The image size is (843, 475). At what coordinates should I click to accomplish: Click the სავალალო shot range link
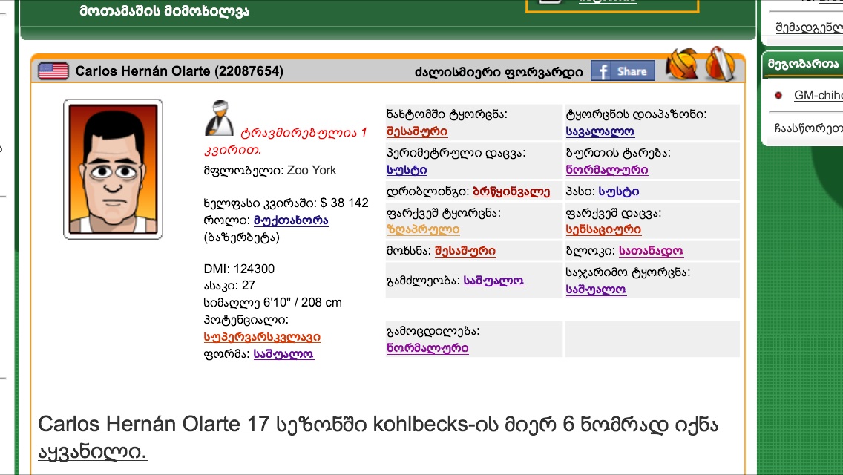600,131
